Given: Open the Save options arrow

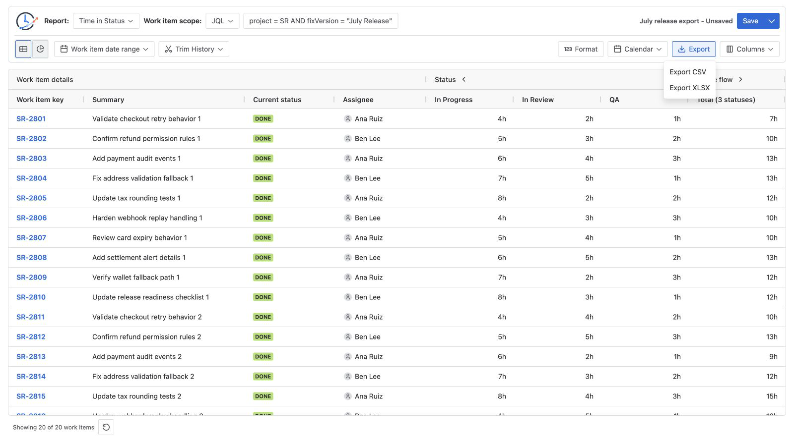Looking at the screenshot, I should tap(772, 21).
